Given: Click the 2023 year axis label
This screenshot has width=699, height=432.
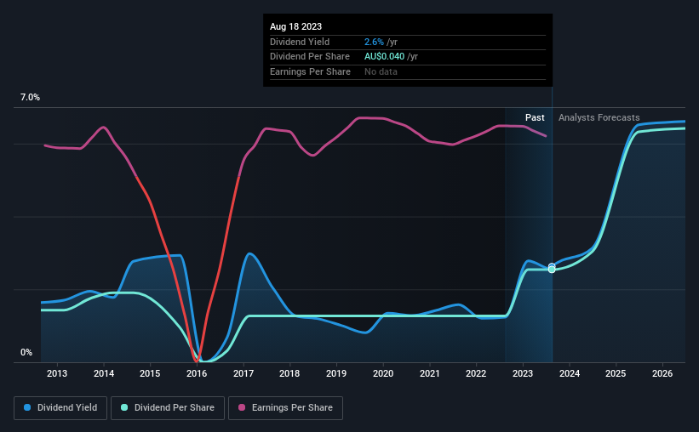Looking at the screenshot, I should [523, 373].
